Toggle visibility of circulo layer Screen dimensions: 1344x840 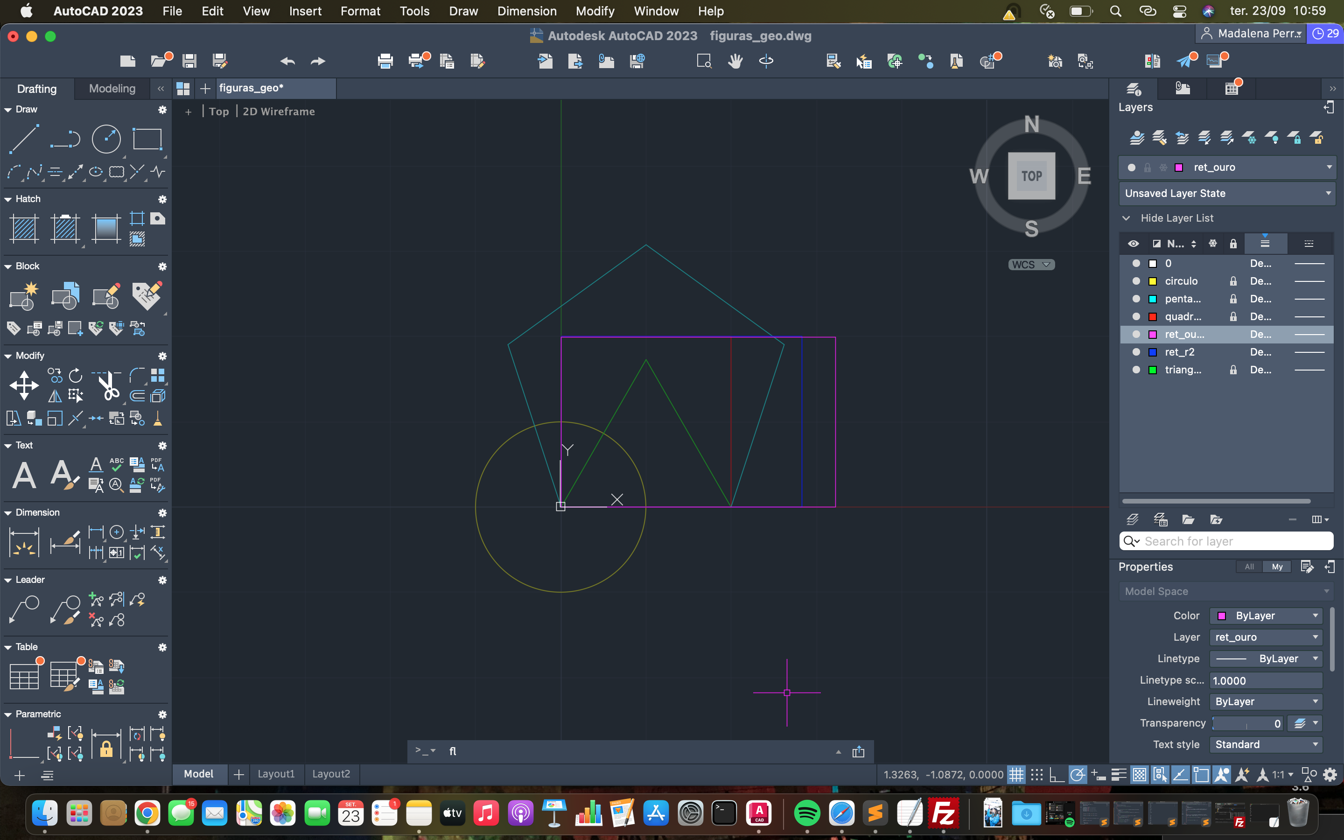(x=1136, y=281)
